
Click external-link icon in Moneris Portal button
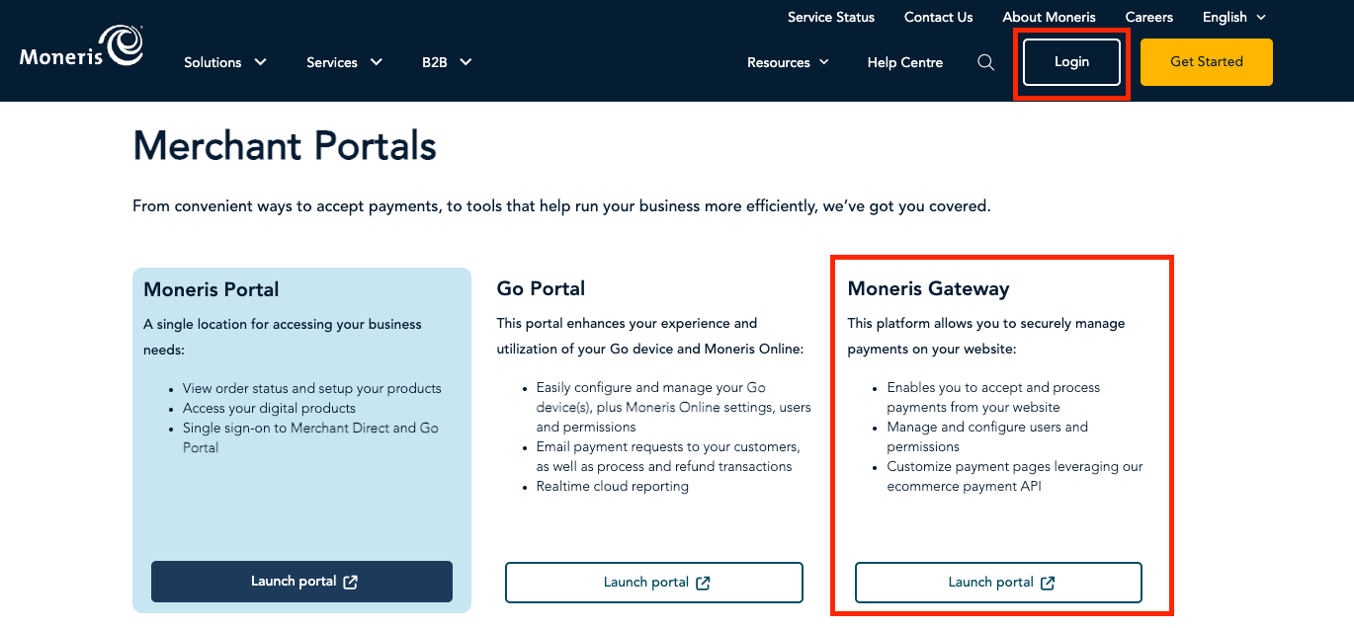pos(350,583)
